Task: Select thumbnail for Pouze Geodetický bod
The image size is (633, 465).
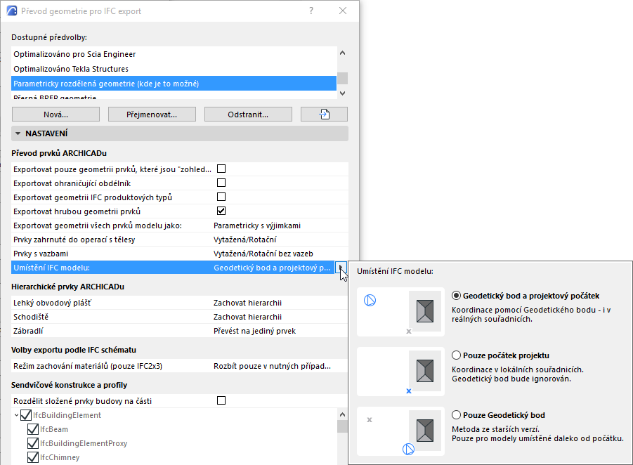Action: coord(401,431)
